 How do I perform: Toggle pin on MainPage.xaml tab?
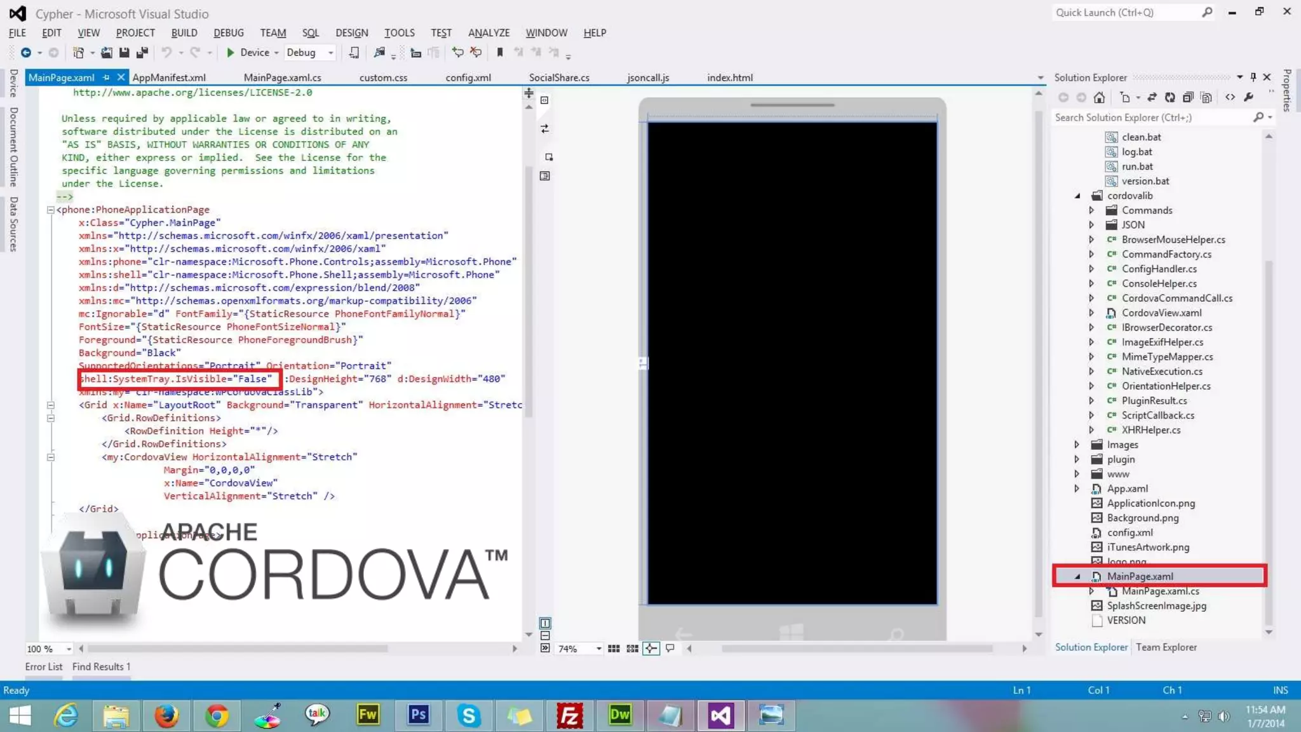[x=107, y=78]
